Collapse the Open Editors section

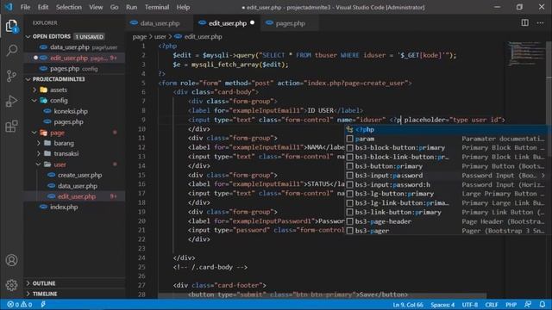(x=28, y=36)
